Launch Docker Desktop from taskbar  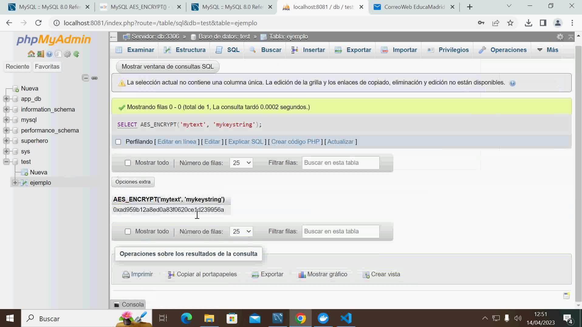pos(323,318)
